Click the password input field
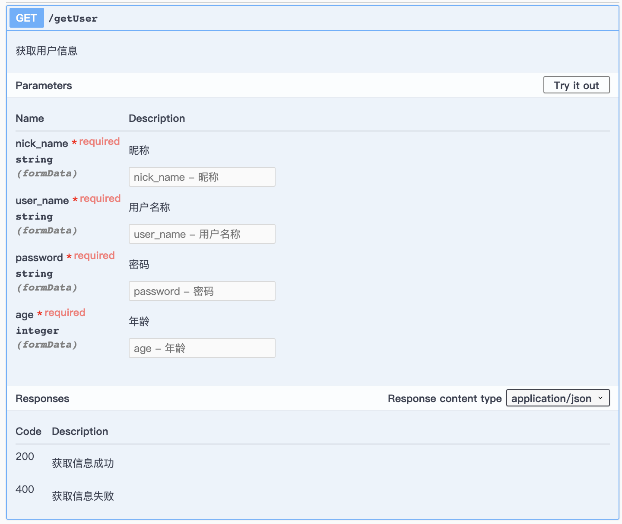The image size is (622, 524). pos(202,291)
